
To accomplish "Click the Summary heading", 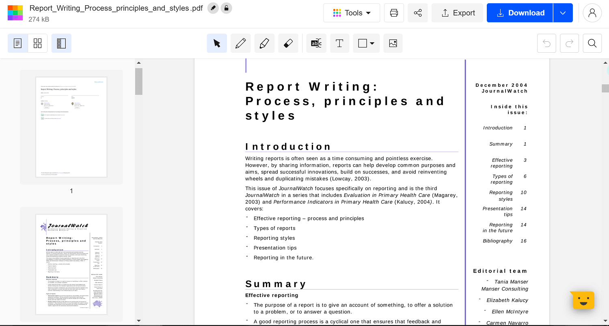I will tap(276, 283).
